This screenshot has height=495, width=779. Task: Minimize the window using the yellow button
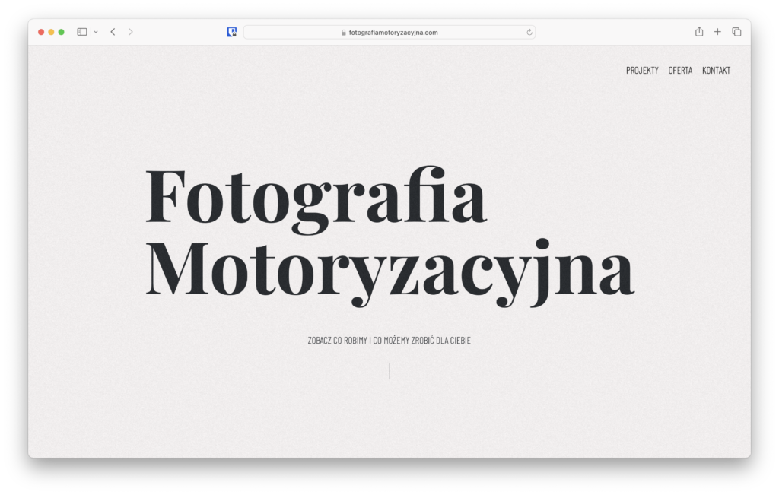[x=51, y=32]
